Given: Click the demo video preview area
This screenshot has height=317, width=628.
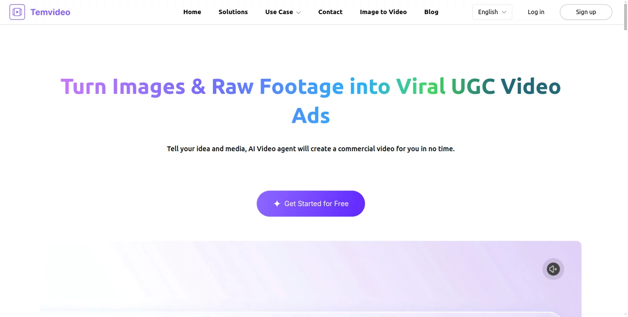Looking at the screenshot, I should coord(311,279).
